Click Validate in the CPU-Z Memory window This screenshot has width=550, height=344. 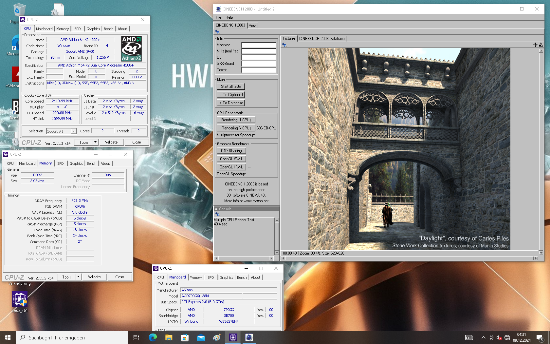94,277
